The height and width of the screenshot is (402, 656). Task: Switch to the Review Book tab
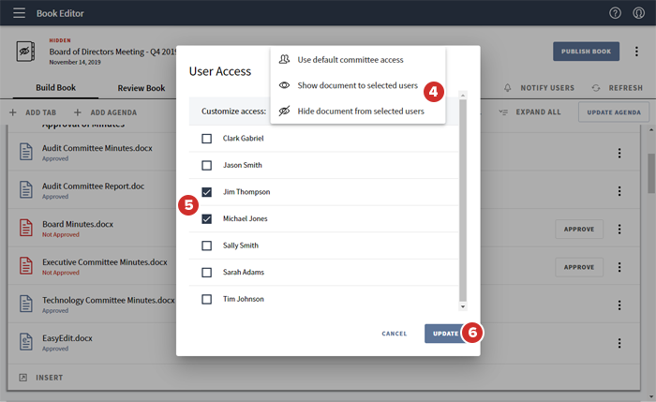click(141, 88)
